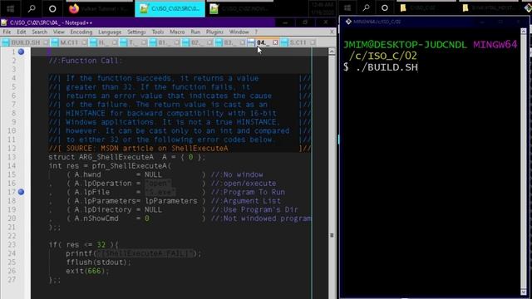This screenshot has width=532, height=299.
Task: Open the Windows Start menu icon
Action: 11,8
